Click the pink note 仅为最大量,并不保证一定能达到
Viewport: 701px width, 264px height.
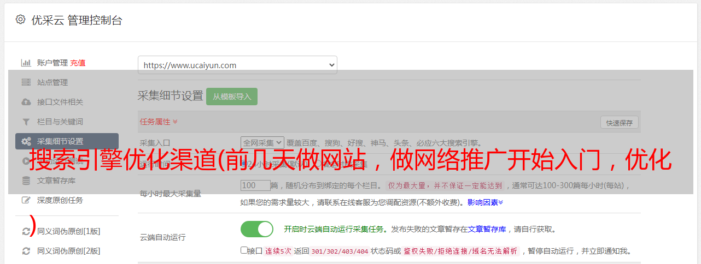(445, 185)
